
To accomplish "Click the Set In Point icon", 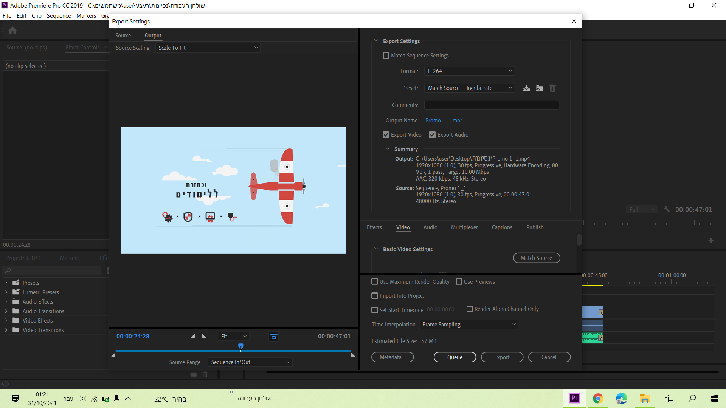I will tap(192, 336).
